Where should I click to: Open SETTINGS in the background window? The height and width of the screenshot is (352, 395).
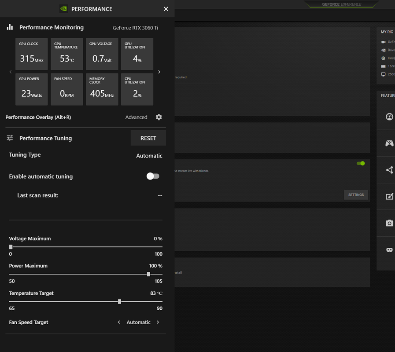click(x=356, y=195)
